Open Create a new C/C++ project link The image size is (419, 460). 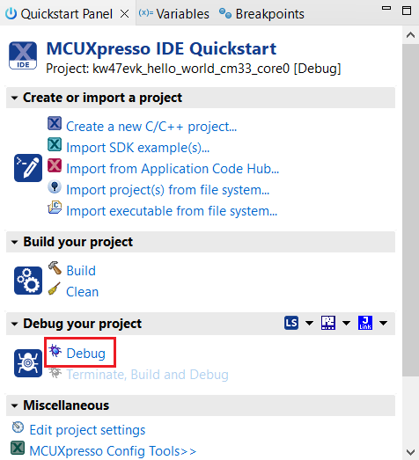click(151, 127)
